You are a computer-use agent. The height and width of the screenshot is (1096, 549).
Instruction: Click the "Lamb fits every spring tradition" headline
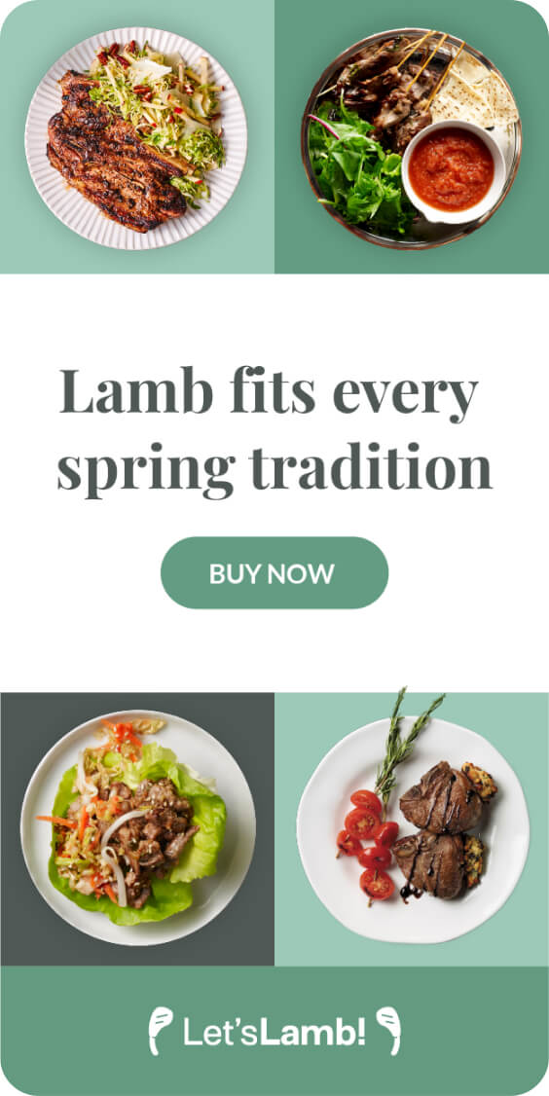(x=274, y=427)
